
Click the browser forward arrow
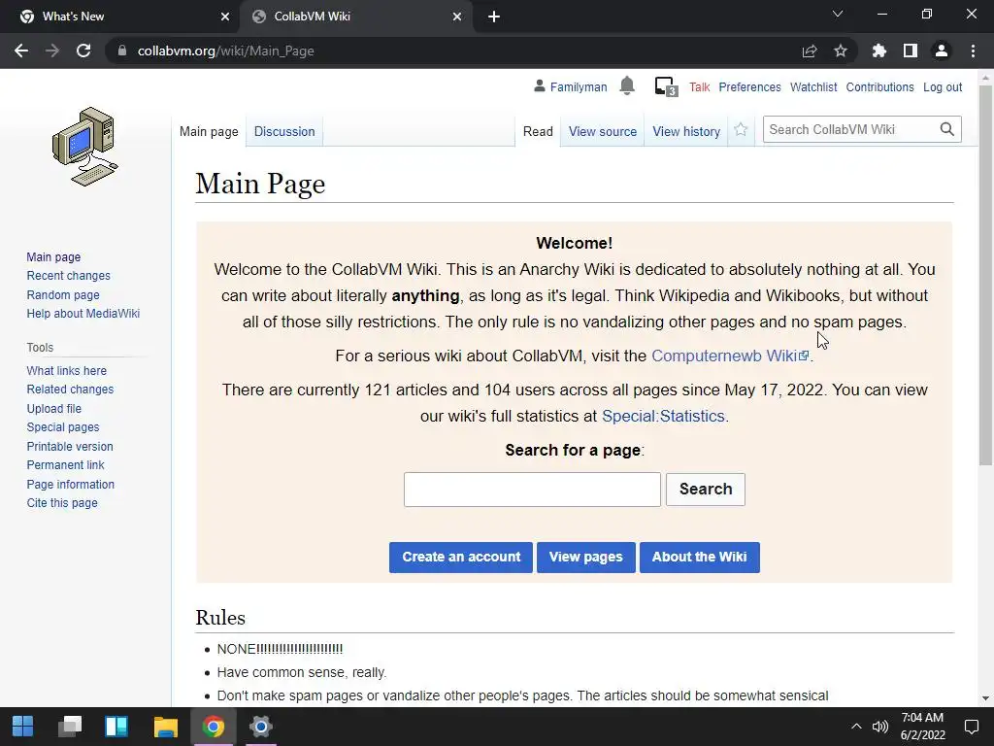(52, 51)
